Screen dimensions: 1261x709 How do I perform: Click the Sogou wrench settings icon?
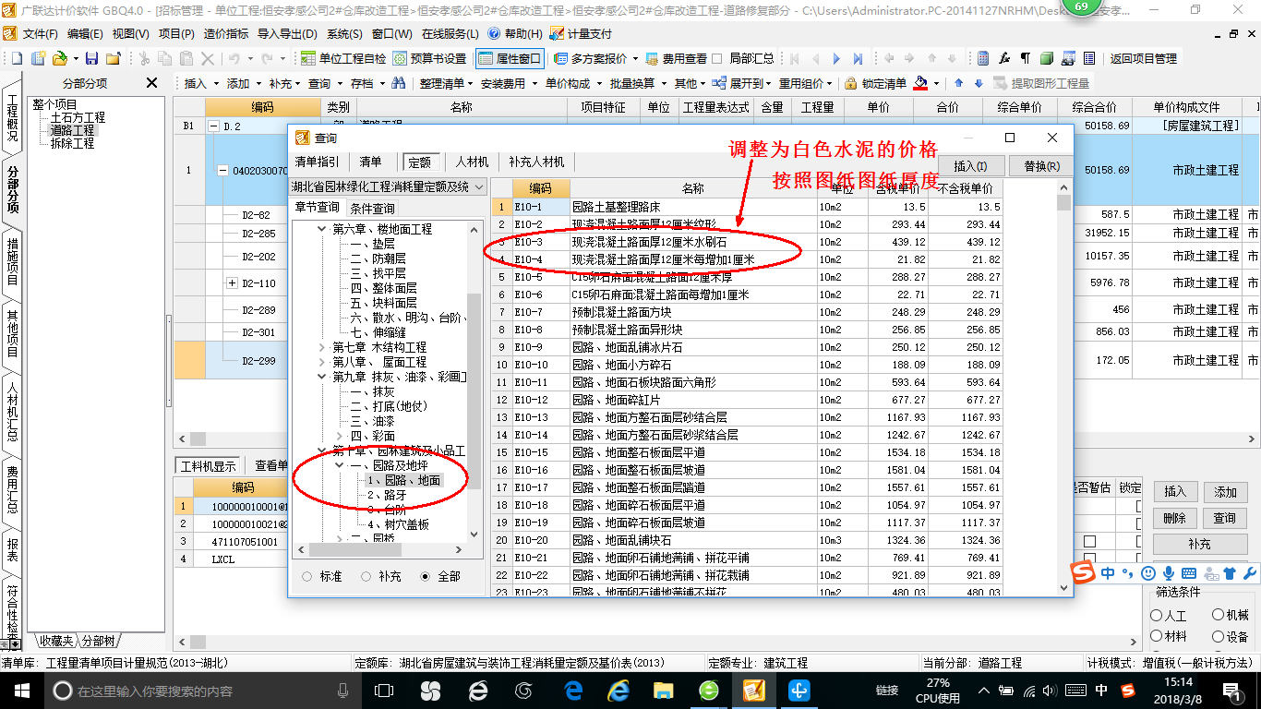pyautogui.click(x=1250, y=573)
